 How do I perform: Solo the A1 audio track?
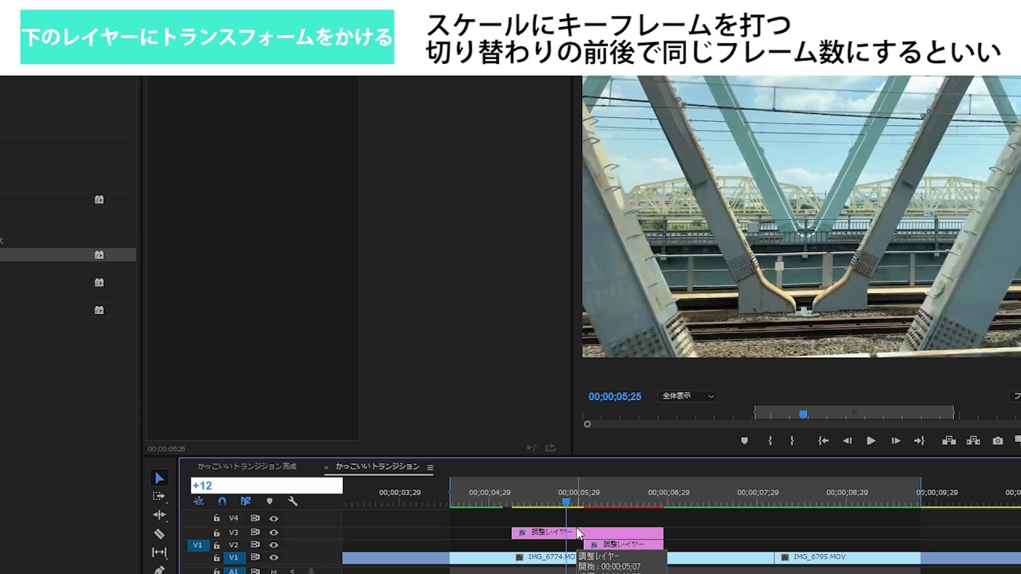tap(292, 571)
